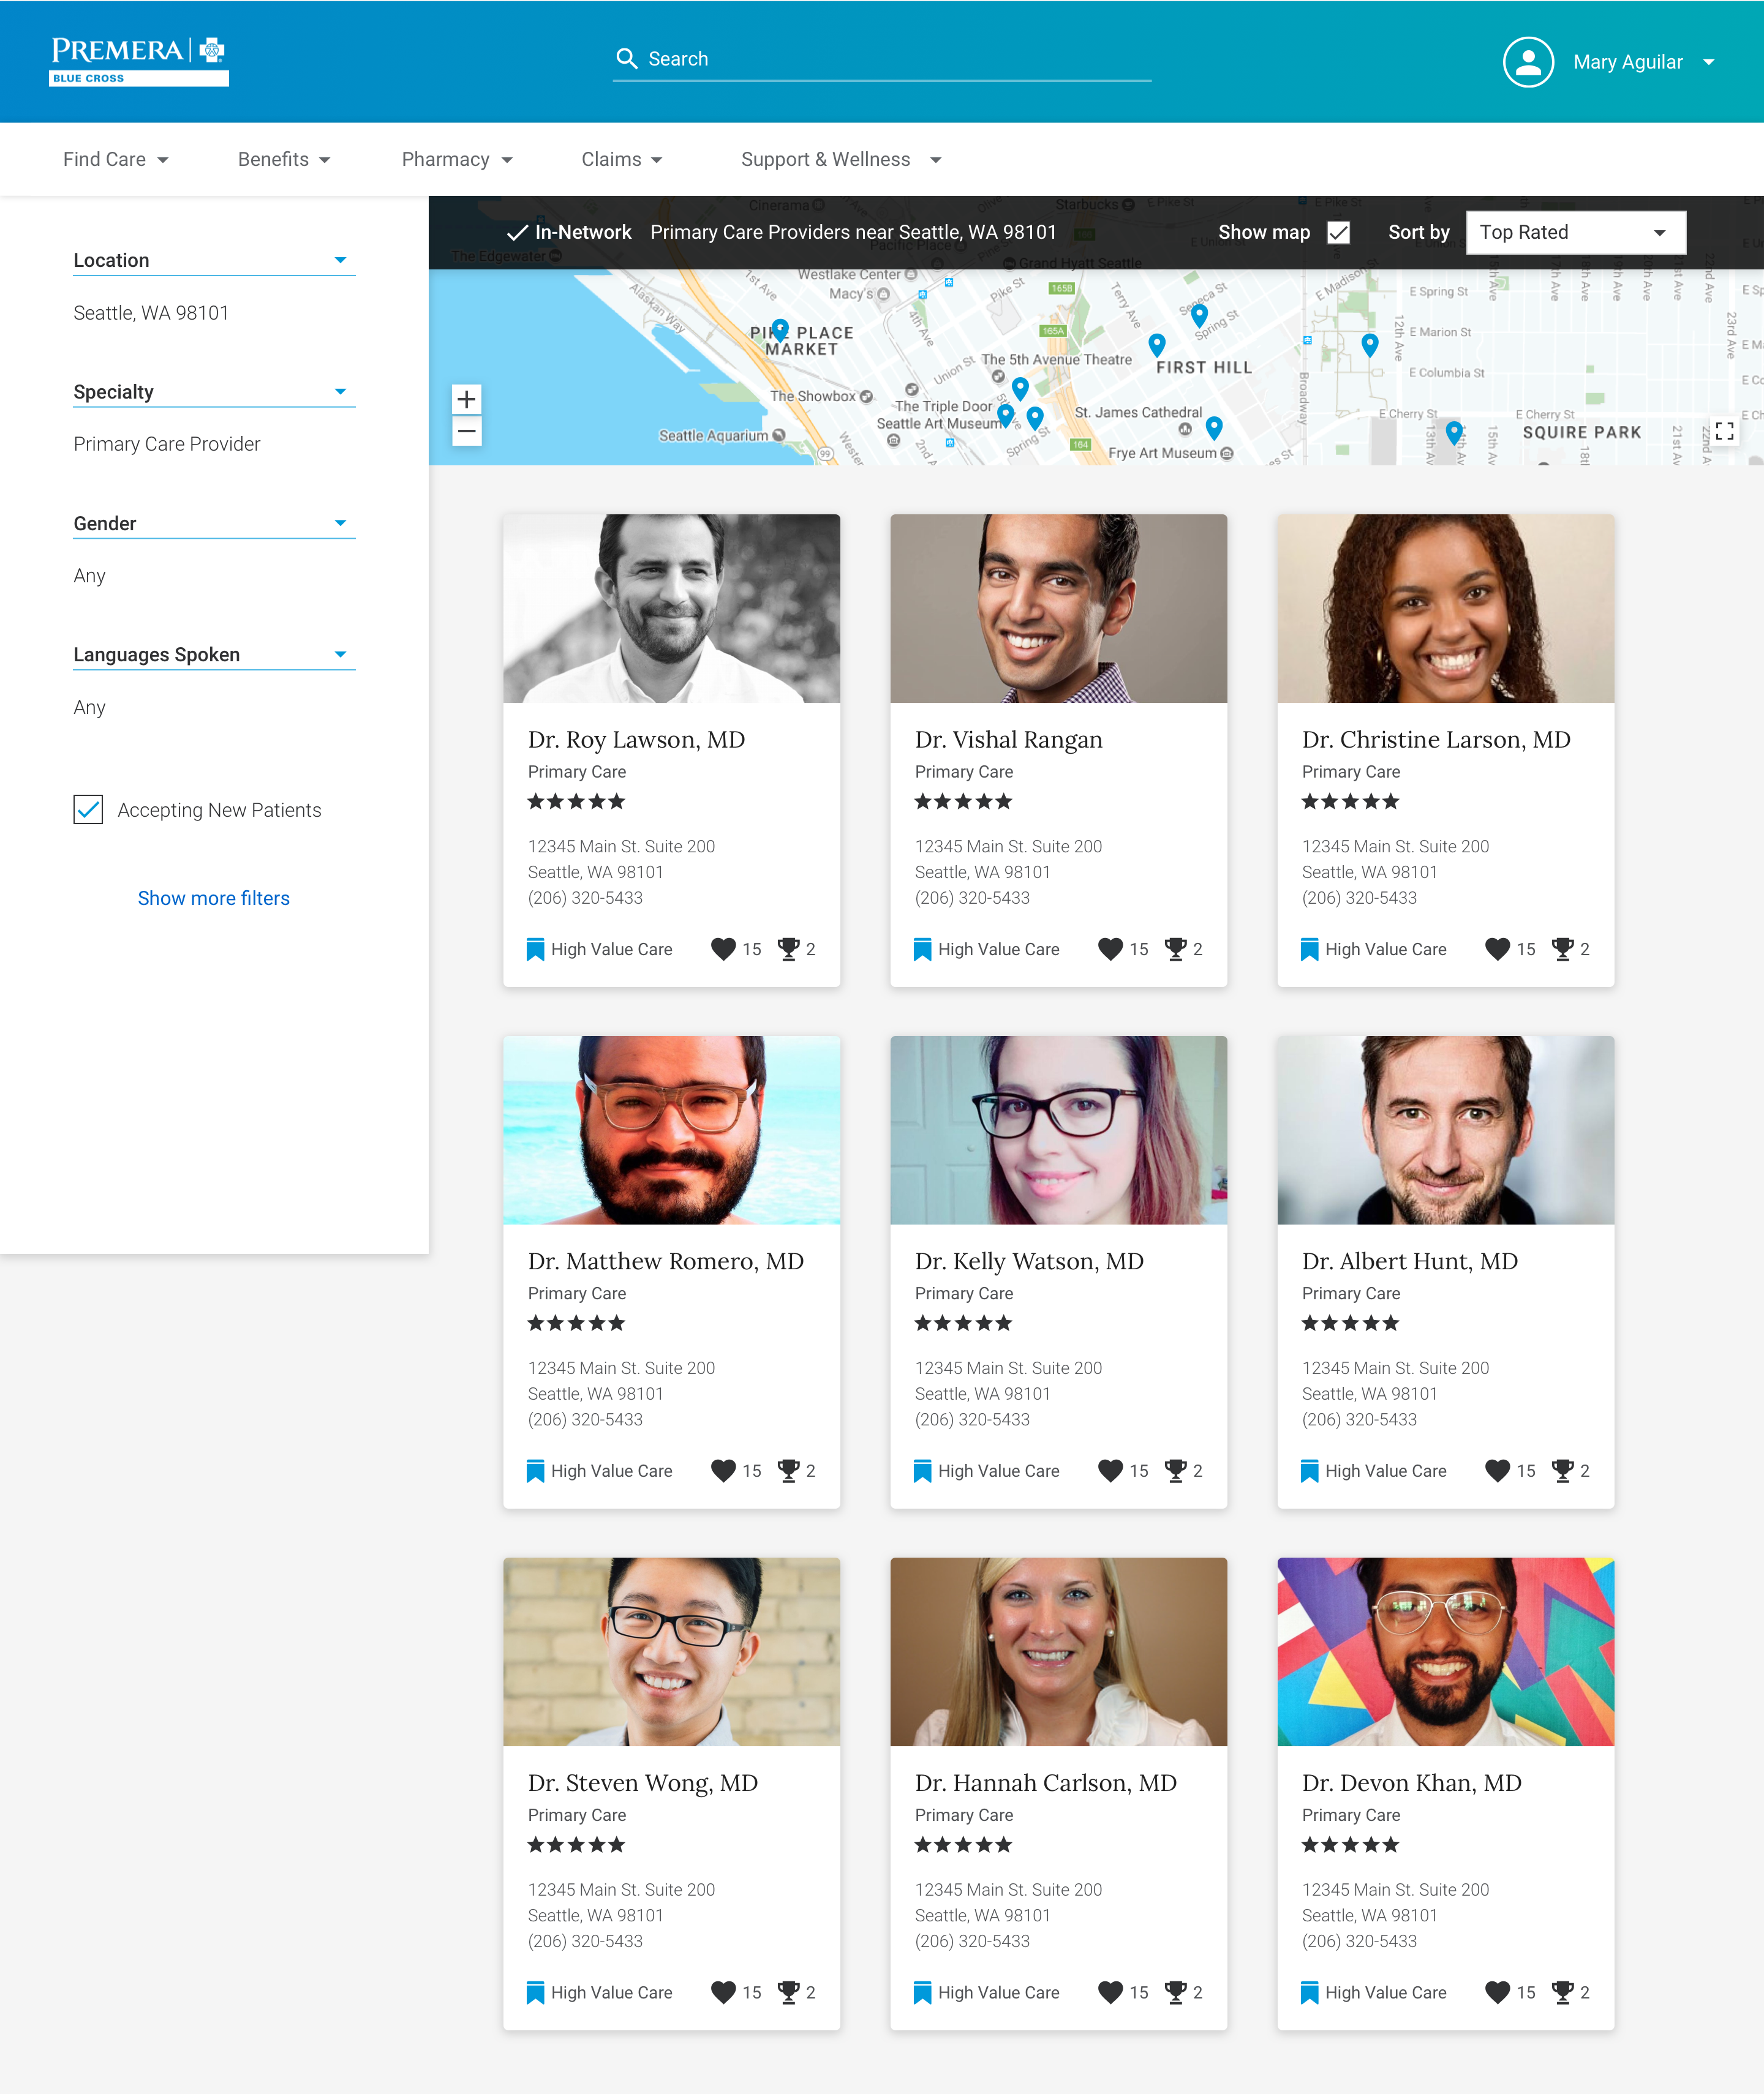1764x2094 pixels.
Task: Click Dr. Devon Khan's photo
Action: click(x=1445, y=1651)
